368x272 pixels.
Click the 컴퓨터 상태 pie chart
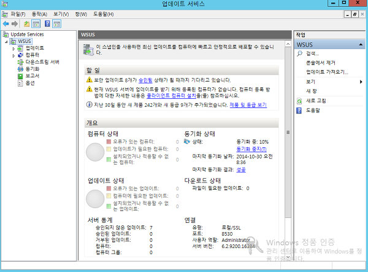95,152
